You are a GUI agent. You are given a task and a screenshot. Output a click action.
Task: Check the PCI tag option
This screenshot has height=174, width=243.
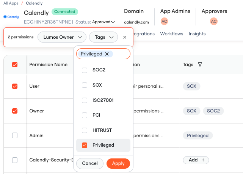(x=85, y=115)
